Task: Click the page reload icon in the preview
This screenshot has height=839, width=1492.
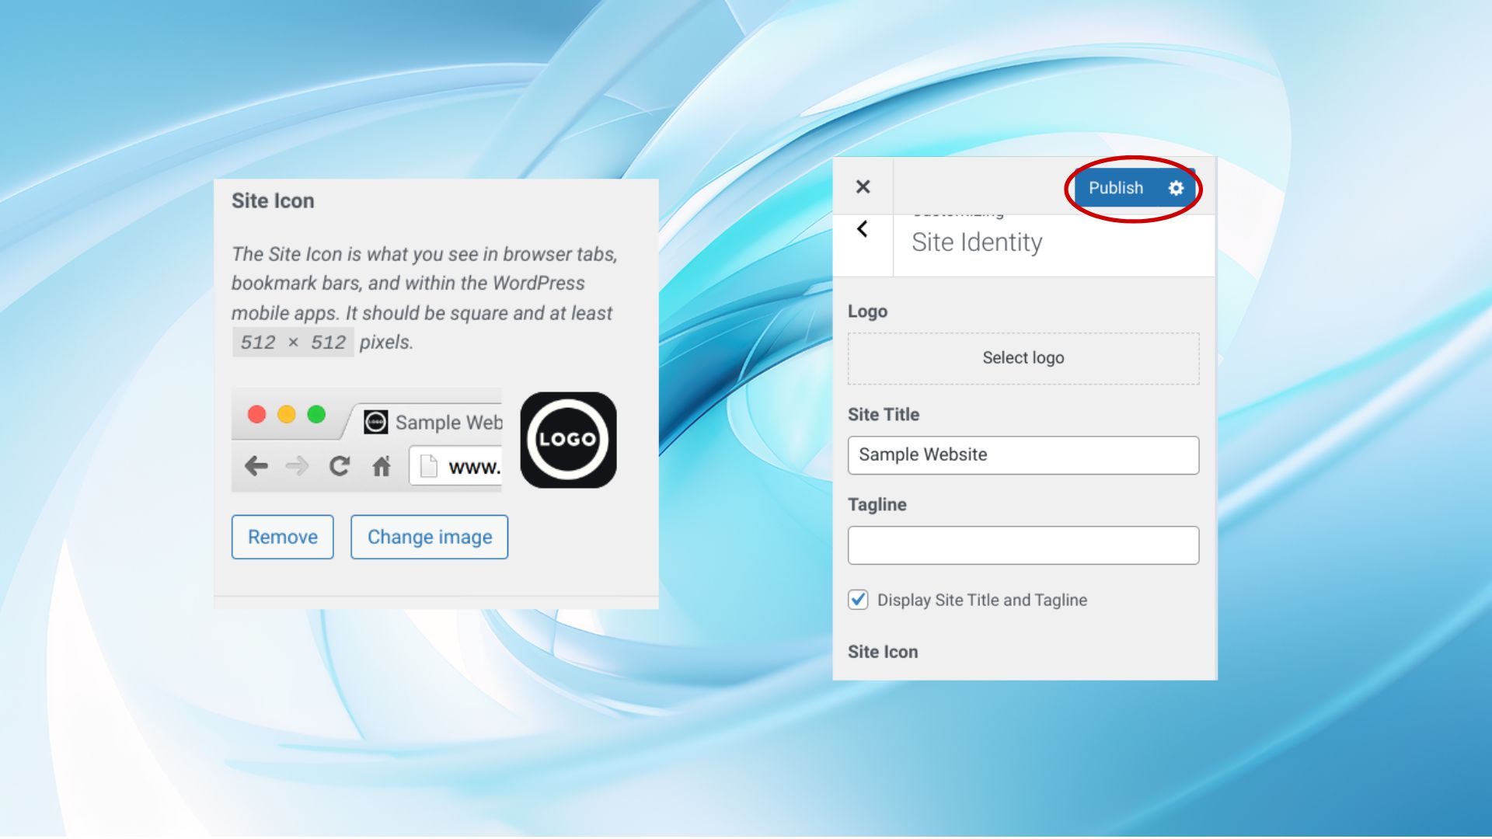Action: tap(340, 465)
